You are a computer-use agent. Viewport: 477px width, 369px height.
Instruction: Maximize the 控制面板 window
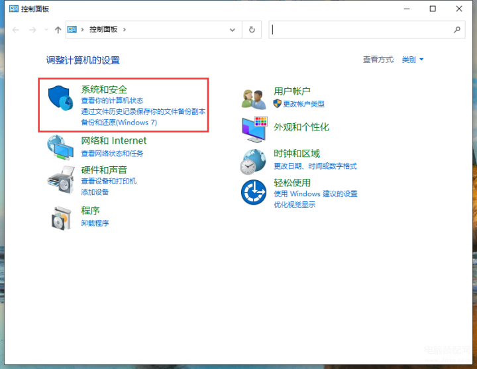click(x=433, y=9)
